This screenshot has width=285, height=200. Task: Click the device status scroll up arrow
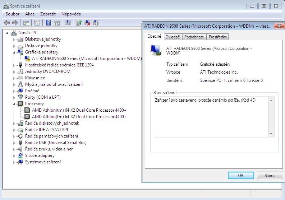[271, 101]
